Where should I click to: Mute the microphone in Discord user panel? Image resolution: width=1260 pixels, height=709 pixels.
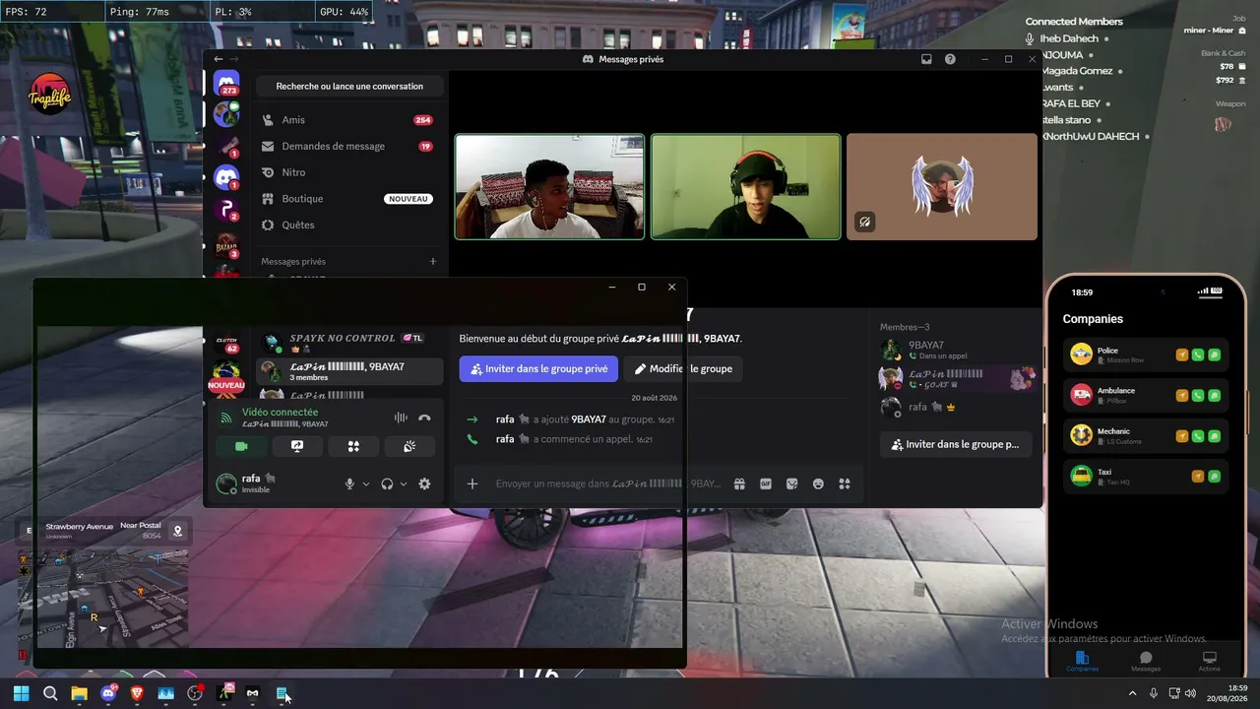tap(348, 483)
